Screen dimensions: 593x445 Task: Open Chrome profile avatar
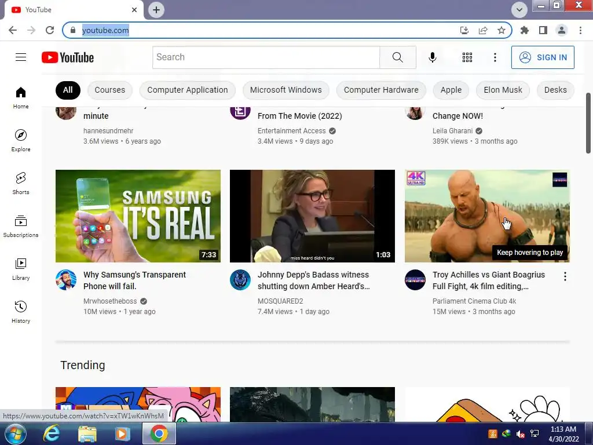pyautogui.click(x=562, y=30)
